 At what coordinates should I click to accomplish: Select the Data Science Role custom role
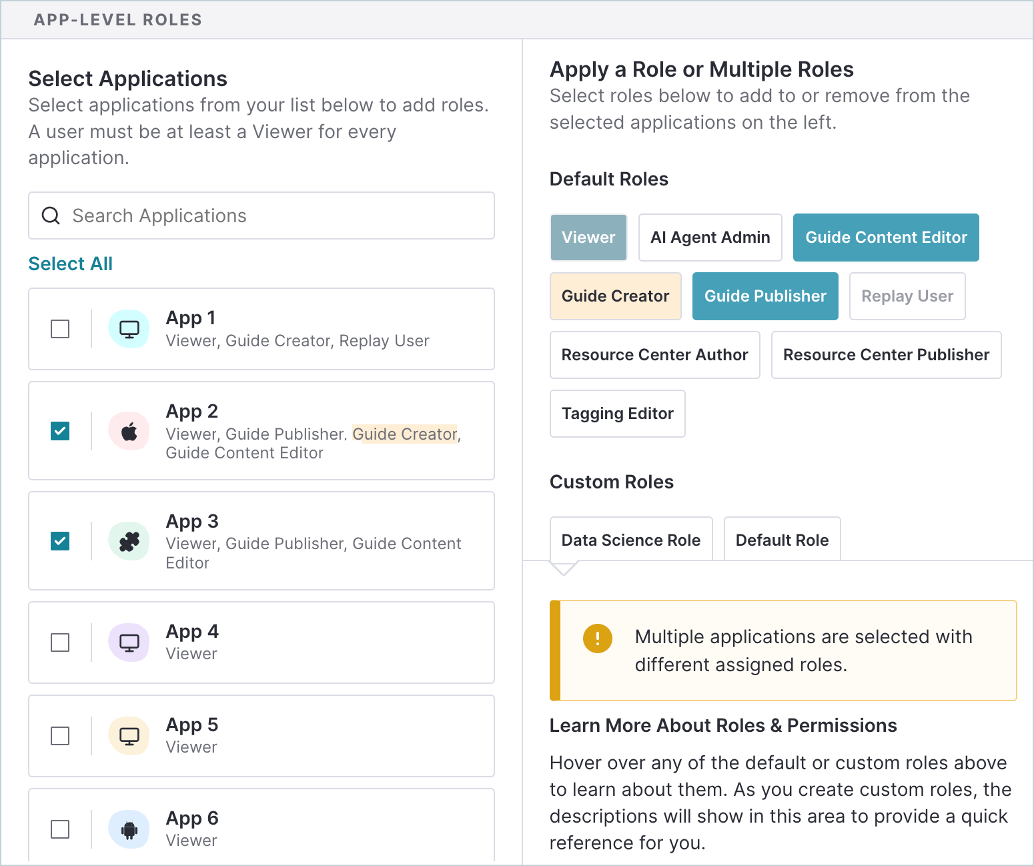631,539
